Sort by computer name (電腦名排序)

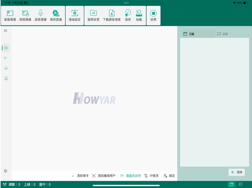(x=131, y=176)
